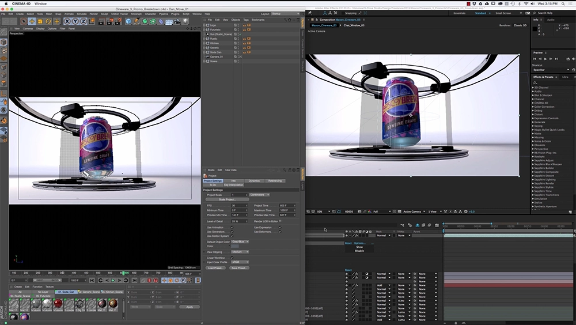
Task: Toggle Use Expression checkbox
Action: (x=280, y=227)
